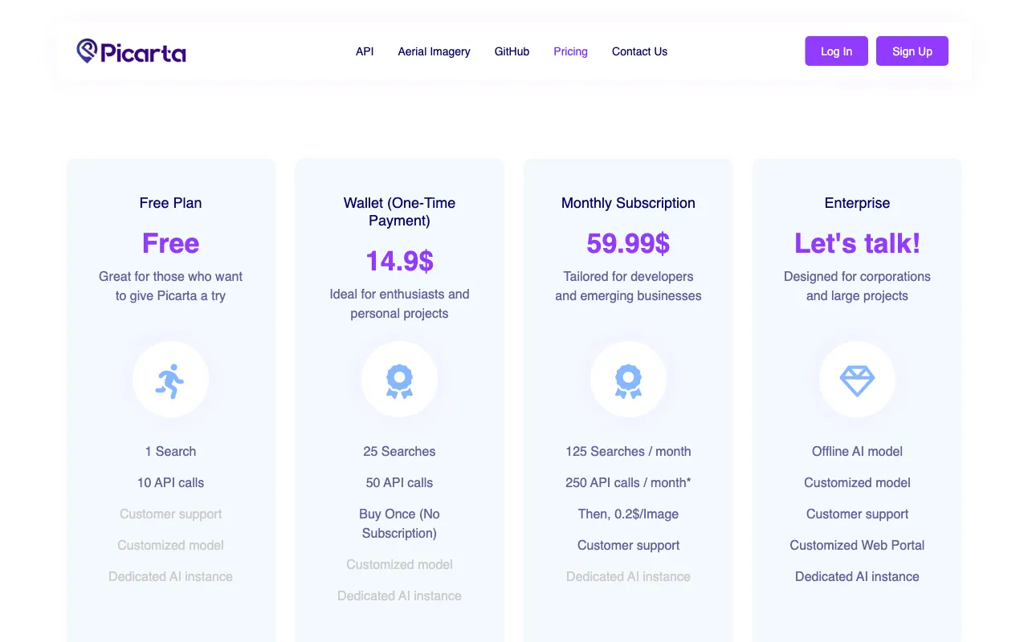Open the Contact Us page
The image size is (1028, 642).
pyautogui.click(x=639, y=51)
